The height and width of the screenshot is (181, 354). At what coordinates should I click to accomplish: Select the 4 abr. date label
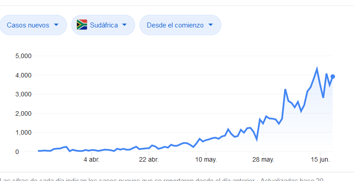coord(91,159)
